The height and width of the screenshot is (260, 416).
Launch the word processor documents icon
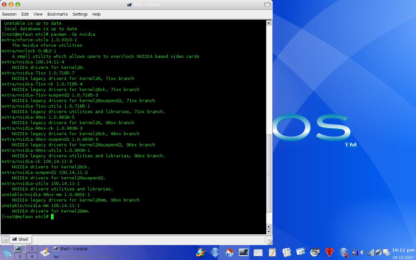(x=286, y=252)
